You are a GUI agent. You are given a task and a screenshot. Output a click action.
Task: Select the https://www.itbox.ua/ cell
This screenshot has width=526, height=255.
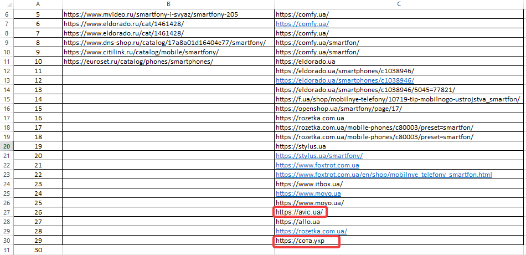(400, 184)
